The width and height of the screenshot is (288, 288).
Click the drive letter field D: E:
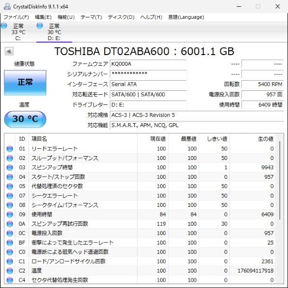point(148,105)
